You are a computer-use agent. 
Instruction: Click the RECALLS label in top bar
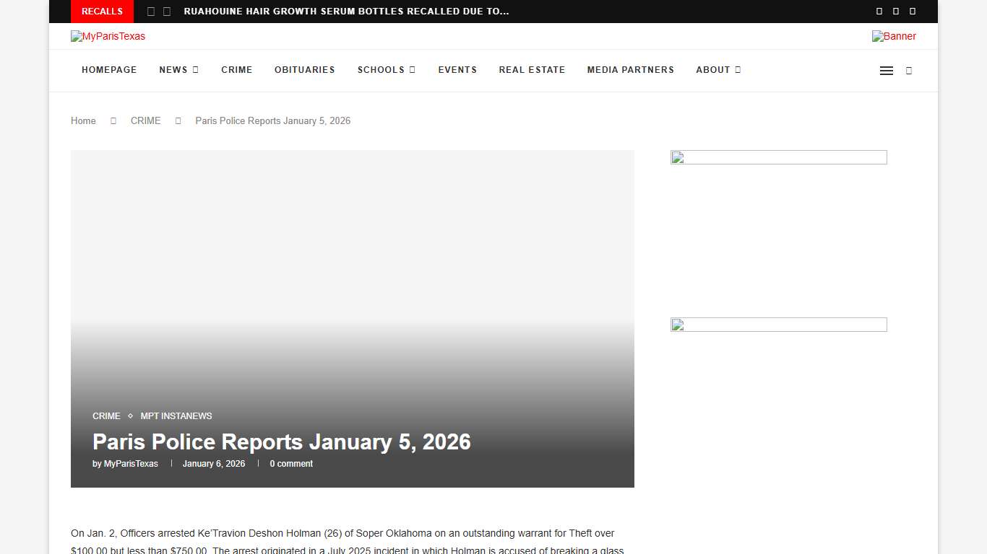[102, 11]
